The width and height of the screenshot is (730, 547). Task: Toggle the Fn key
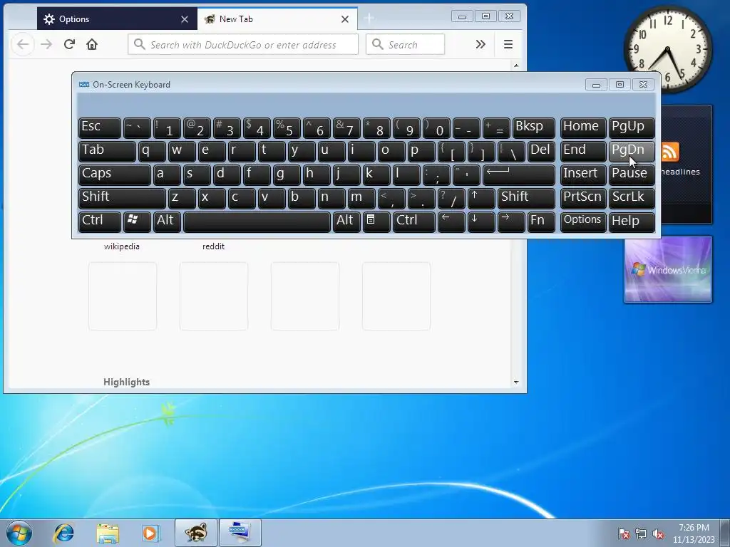[541, 222]
